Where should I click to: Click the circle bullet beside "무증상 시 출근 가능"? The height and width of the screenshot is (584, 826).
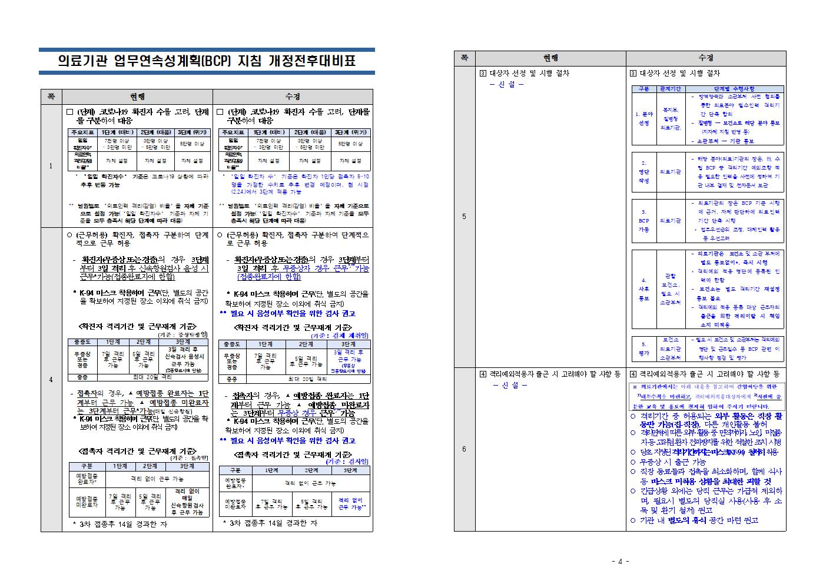tap(633, 462)
